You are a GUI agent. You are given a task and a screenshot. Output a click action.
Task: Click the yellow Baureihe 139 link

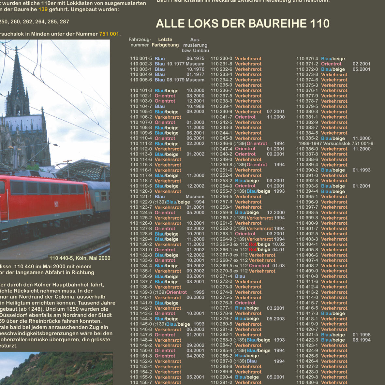(43, 9)
